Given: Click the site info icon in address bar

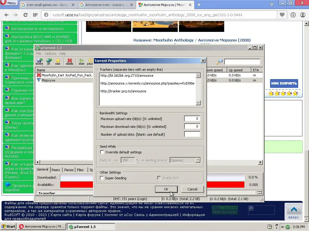Looking at the screenshot, I should pos(46,15).
